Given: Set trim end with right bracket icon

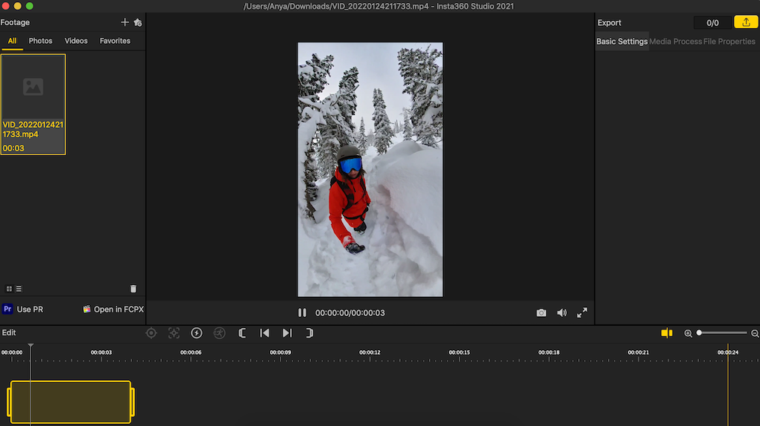Looking at the screenshot, I should (x=309, y=333).
